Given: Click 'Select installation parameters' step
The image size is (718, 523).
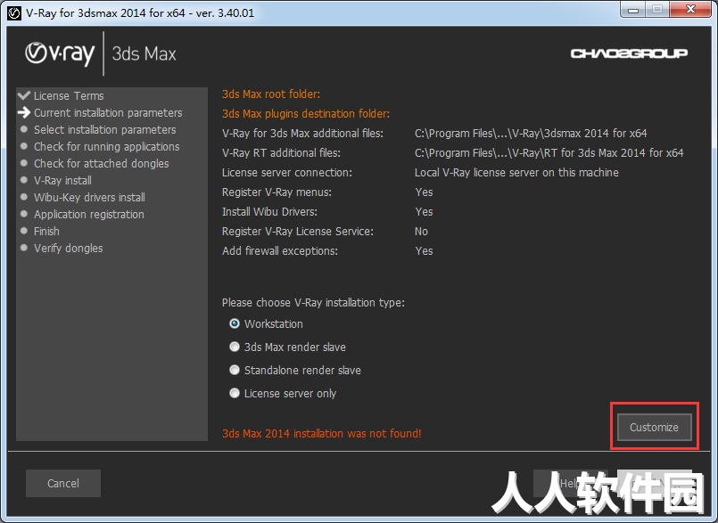Looking at the screenshot, I should (x=105, y=129).
